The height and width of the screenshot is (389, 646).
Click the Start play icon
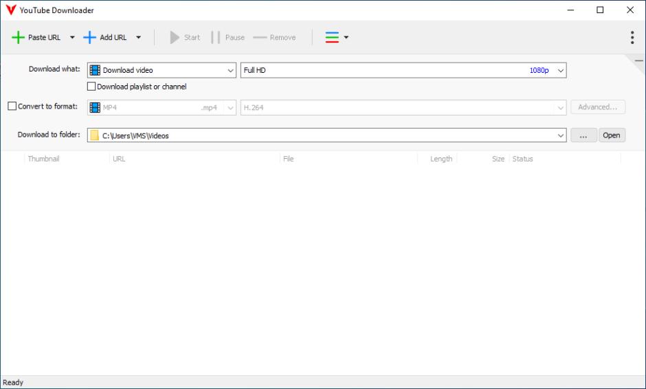[175, 38]
